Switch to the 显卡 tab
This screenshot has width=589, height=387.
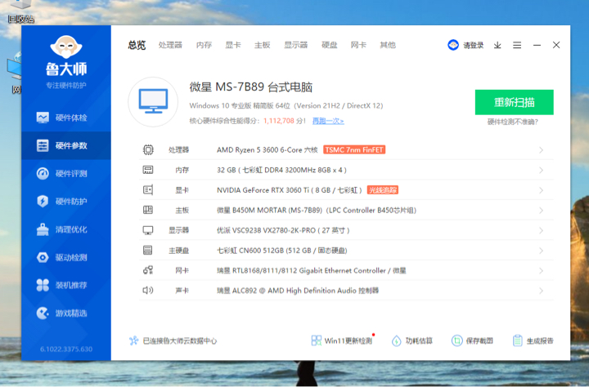[x=233, y=45]
